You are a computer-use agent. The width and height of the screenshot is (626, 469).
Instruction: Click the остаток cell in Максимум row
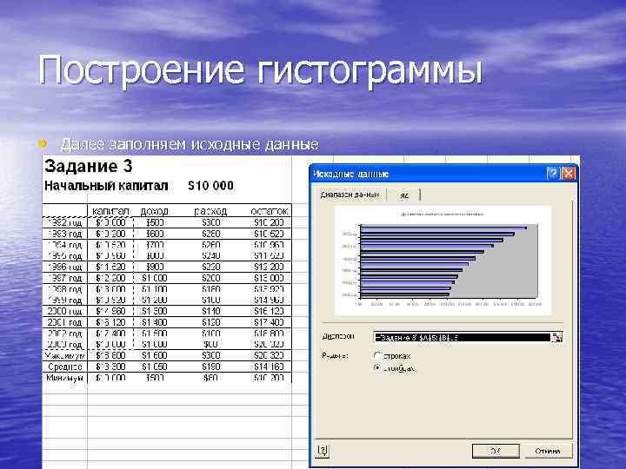point(269,355)
